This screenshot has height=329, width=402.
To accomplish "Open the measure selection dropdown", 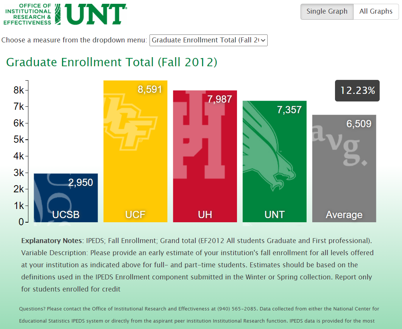I will click(209, 40).
